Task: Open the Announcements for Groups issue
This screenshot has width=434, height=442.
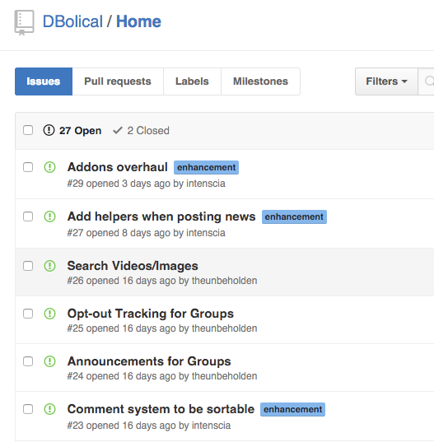Action: point(149,361)
